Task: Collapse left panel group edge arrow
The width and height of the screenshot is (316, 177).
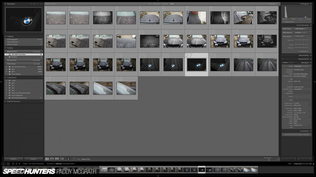Action: click(1, 82)
